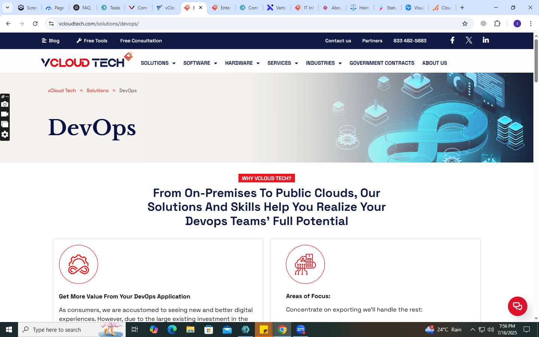
Task: Reload the page
Action: (35, 24)
